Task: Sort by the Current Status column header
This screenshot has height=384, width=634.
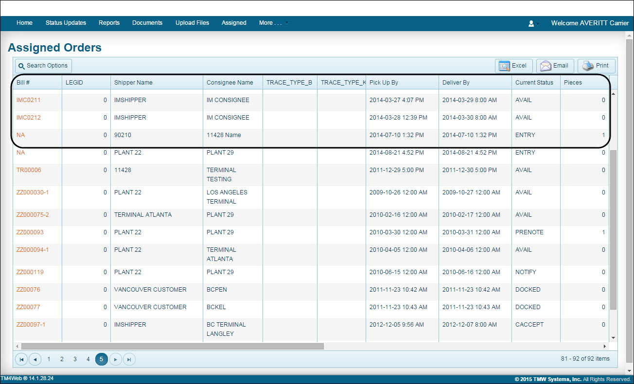Action: click(x=536, y=83)
